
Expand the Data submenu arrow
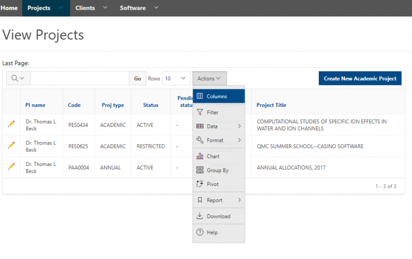(x=239, y=126)
